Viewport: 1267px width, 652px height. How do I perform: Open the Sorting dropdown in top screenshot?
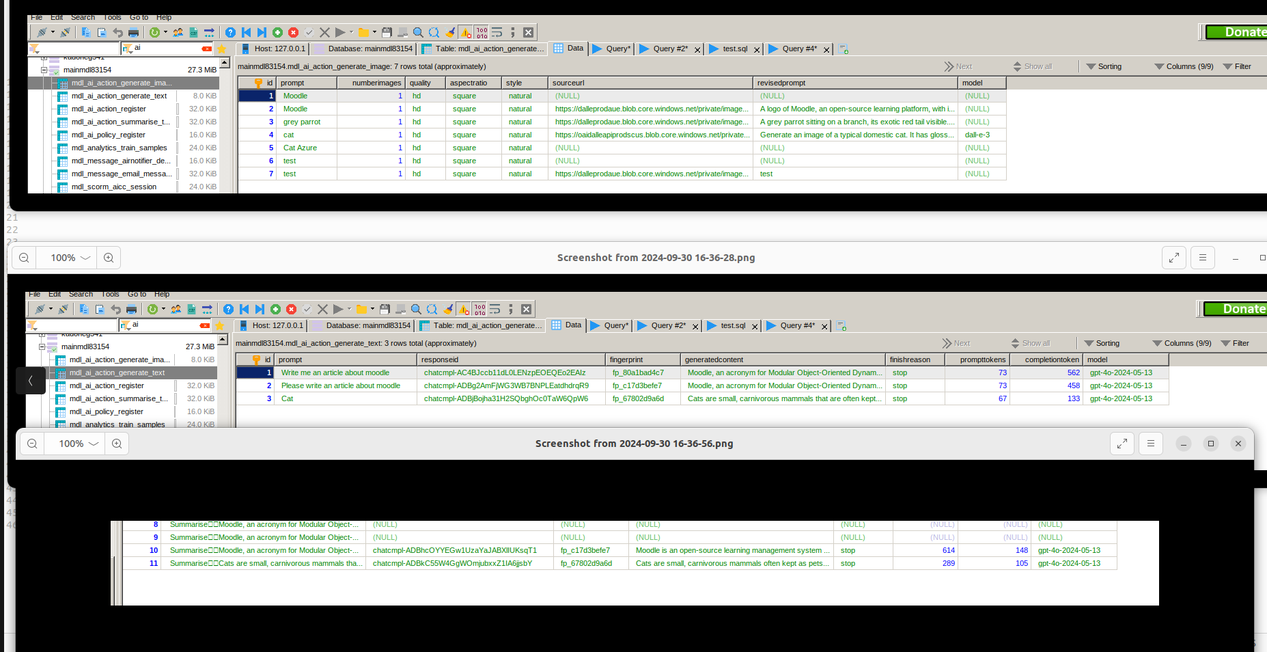point(1104,66)
